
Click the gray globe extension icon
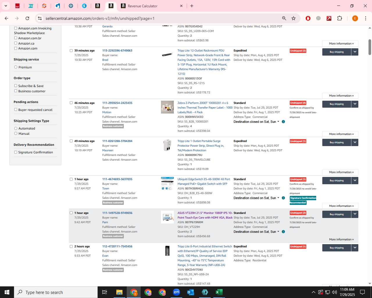[319, 18]
